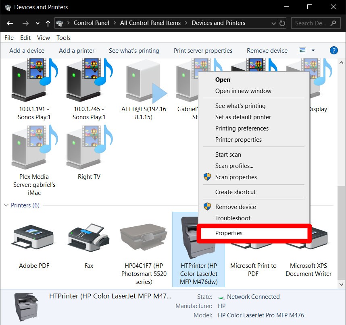Image resolution: width=346 pixels, height=325 pixels.
Task: Open the recent locations dropdown in address bar
Action: pos(274,23)
